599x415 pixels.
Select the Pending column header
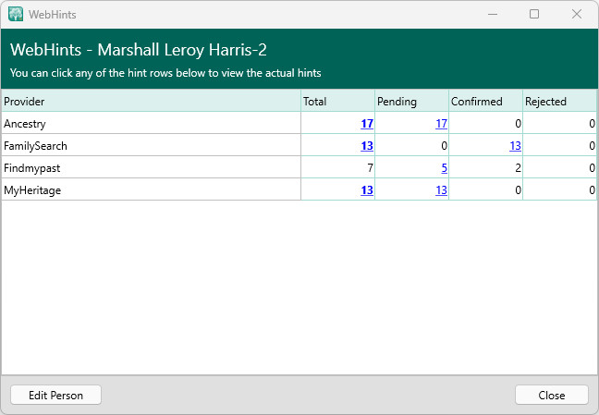412,101
